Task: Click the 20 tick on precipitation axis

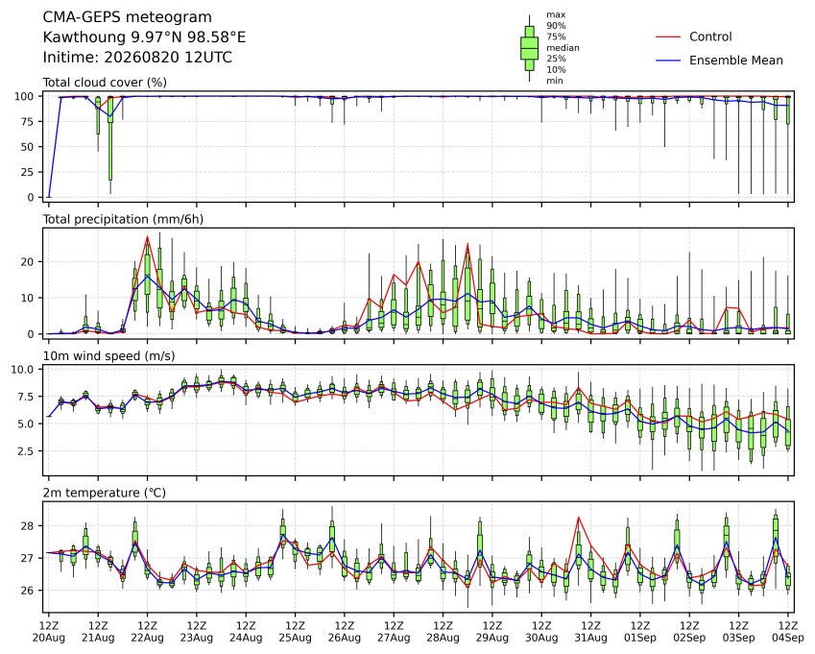Action: (27, 262)
